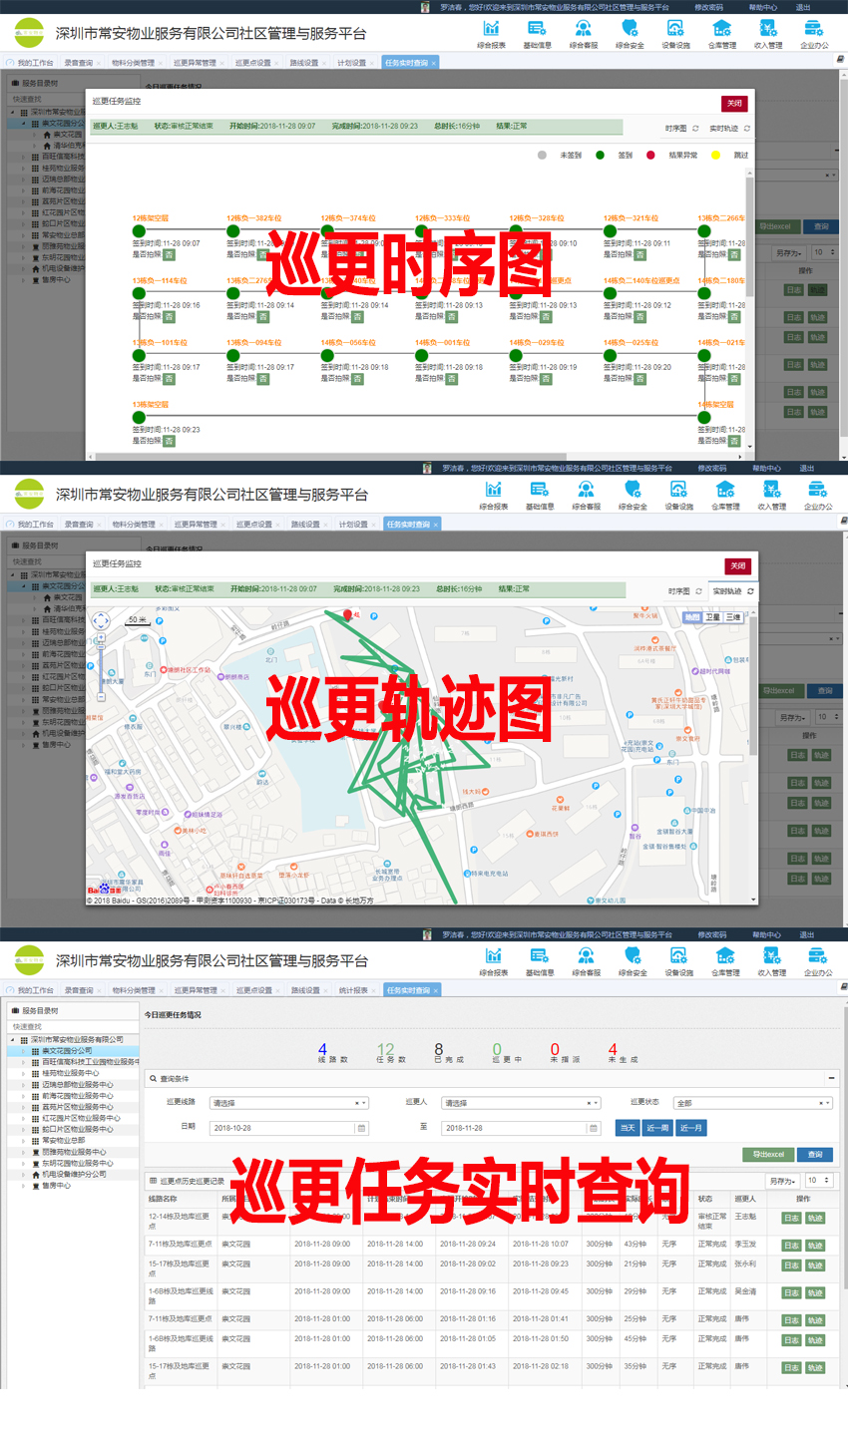The image size is (848, 1447).
Task: Click the yellow 跳过 legend dot
Action: [715, 156]
